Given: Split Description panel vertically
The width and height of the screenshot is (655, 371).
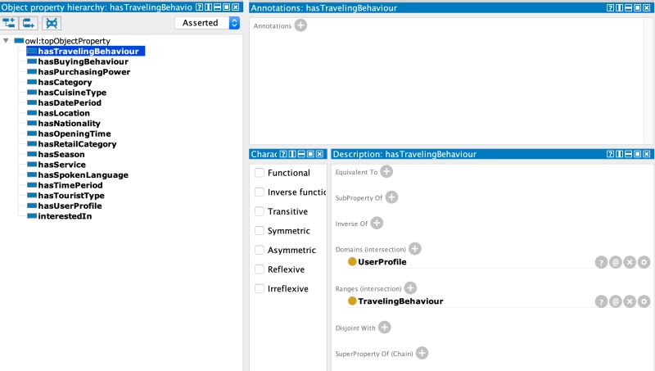Looking at the screenshot, I should [619, 154].
